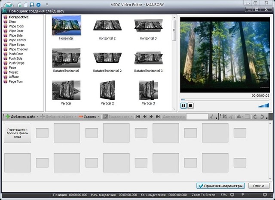Click the crop tool icon in toolbar
This screenshot has height=200, width=275.
click(224, 117)
